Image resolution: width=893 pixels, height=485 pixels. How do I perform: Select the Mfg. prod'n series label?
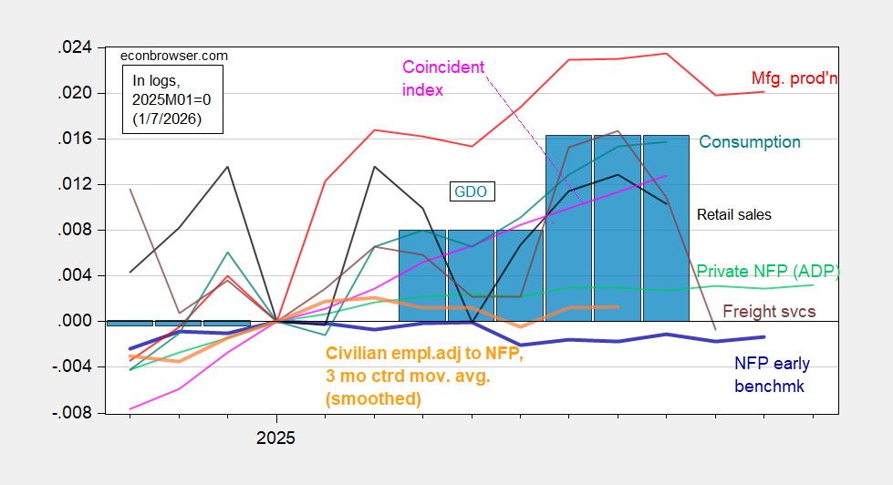pos(794,77)
